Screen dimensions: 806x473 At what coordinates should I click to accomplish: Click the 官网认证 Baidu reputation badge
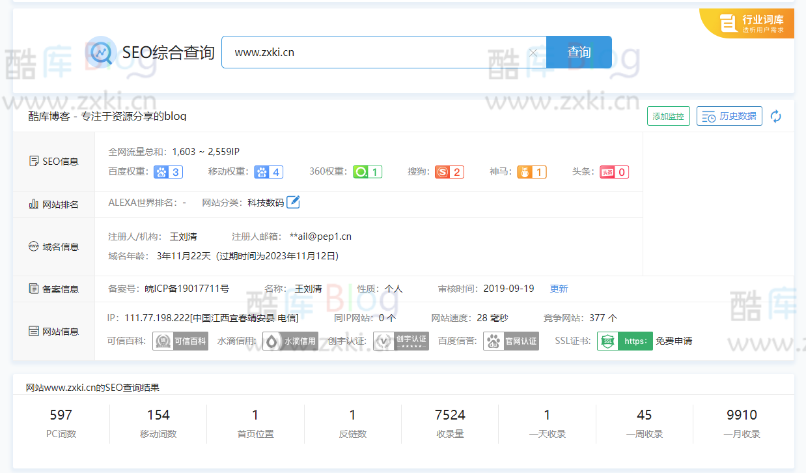pyautogui.click(x=511, y=341)
